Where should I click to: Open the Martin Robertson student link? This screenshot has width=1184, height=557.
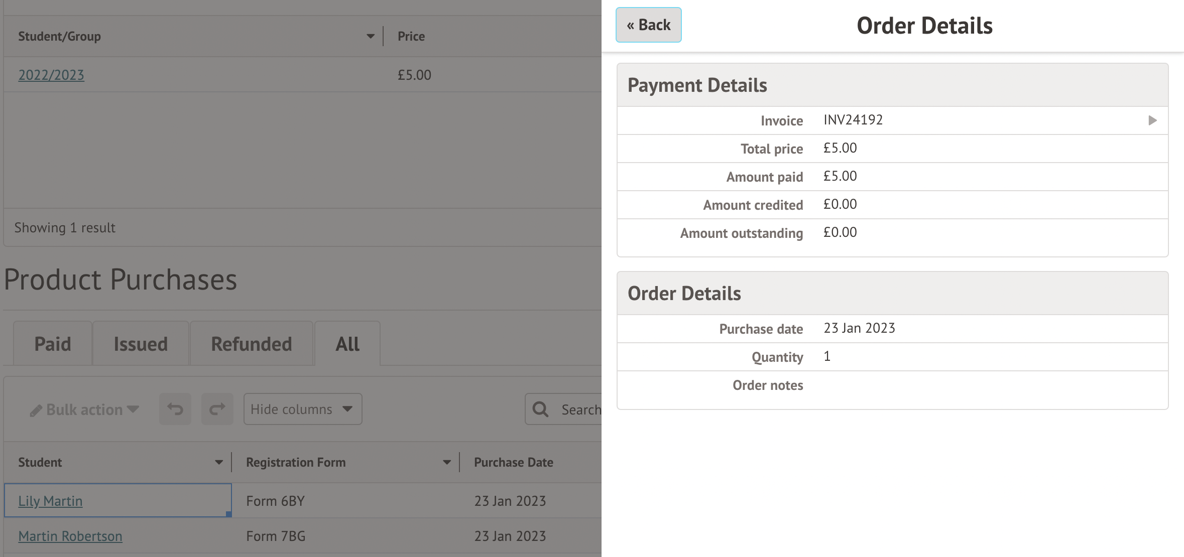click(x=70, y=536)
